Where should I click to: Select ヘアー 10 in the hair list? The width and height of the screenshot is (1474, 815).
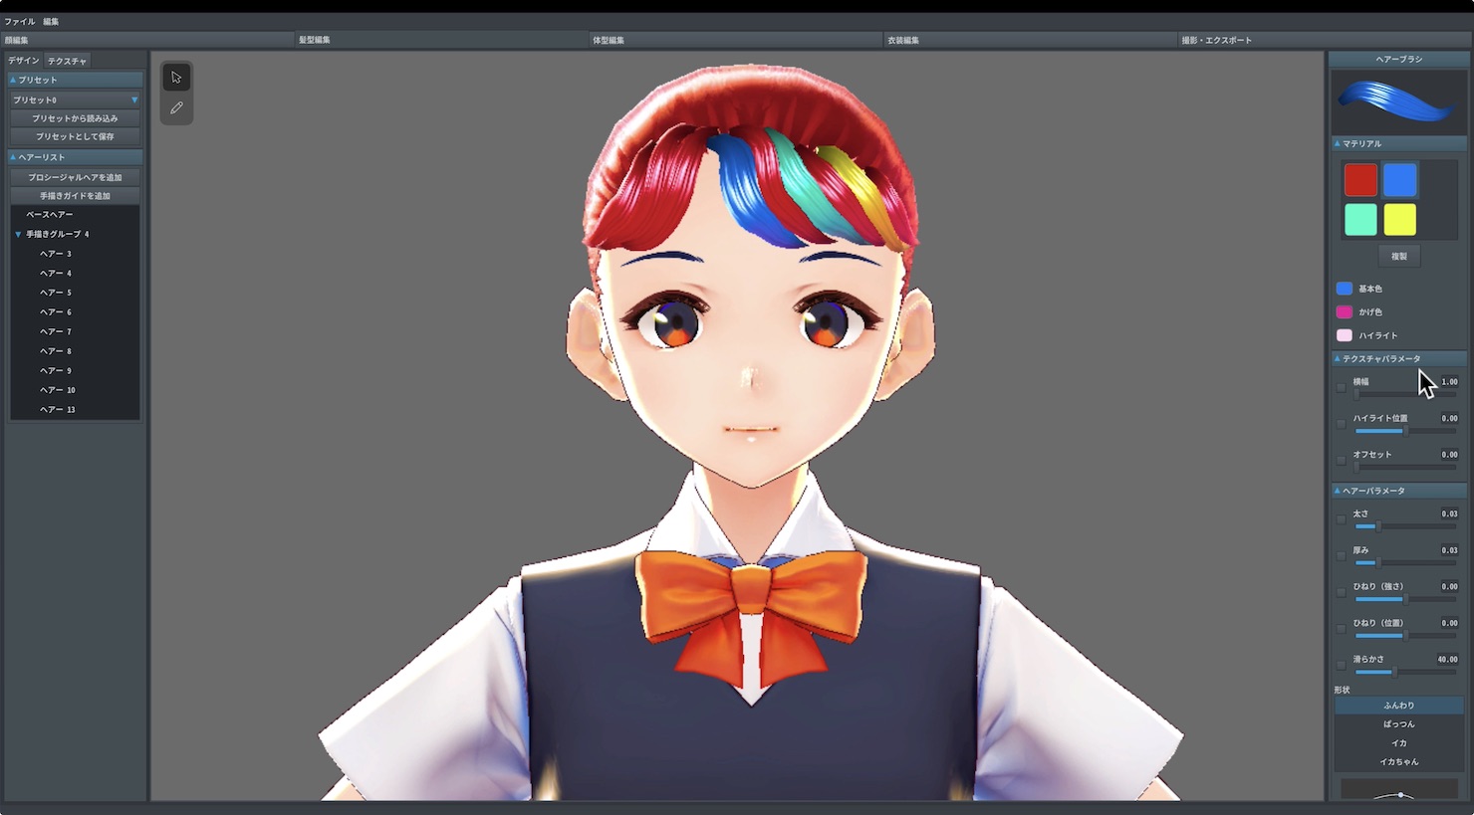76,390
